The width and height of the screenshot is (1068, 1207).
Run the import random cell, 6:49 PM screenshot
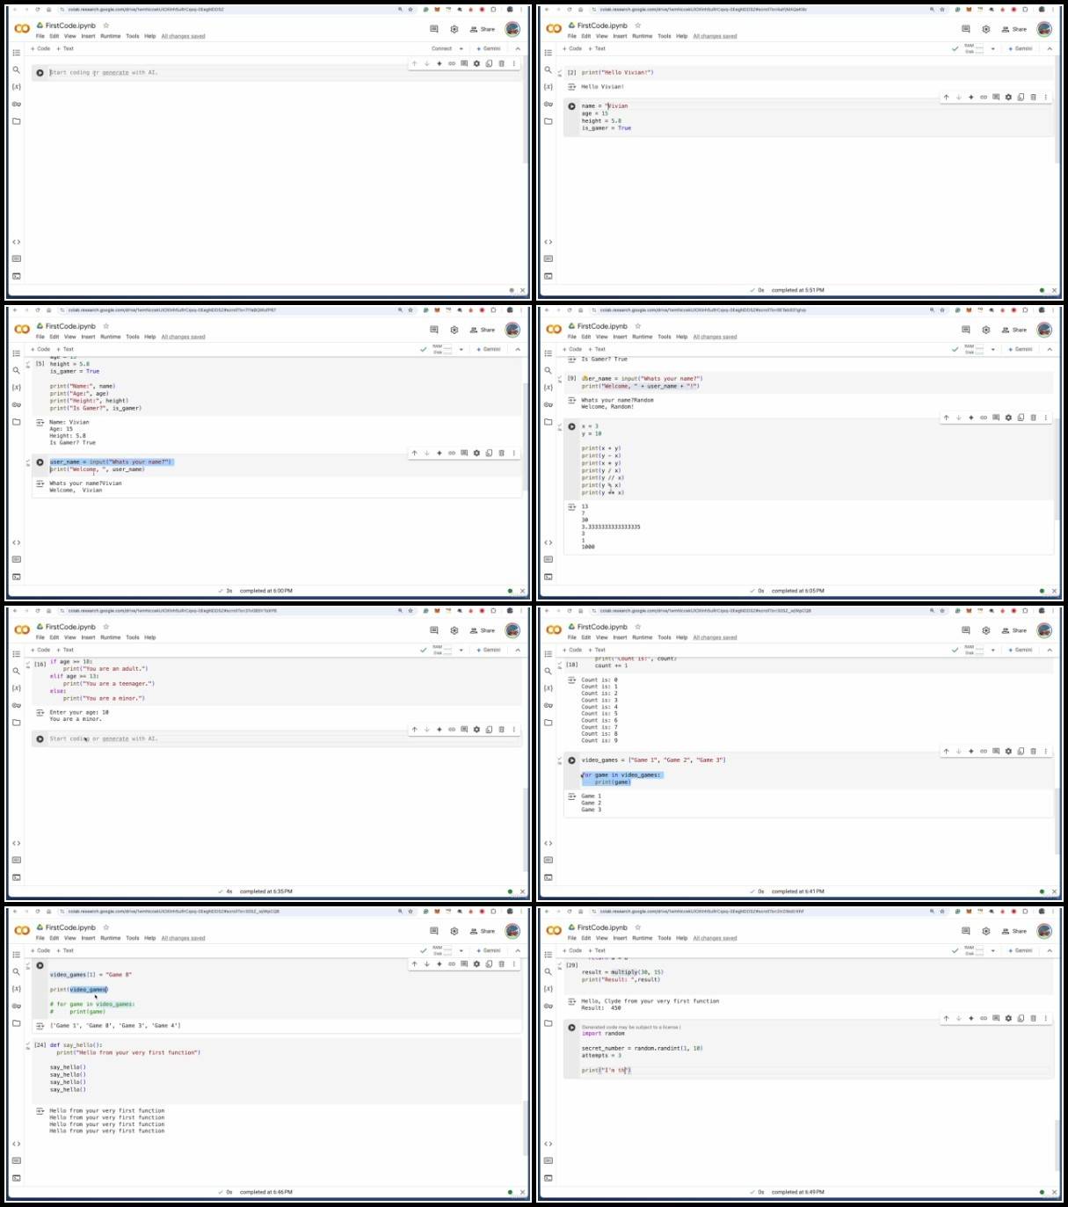pyautogui.click(x=571, y=1028)
